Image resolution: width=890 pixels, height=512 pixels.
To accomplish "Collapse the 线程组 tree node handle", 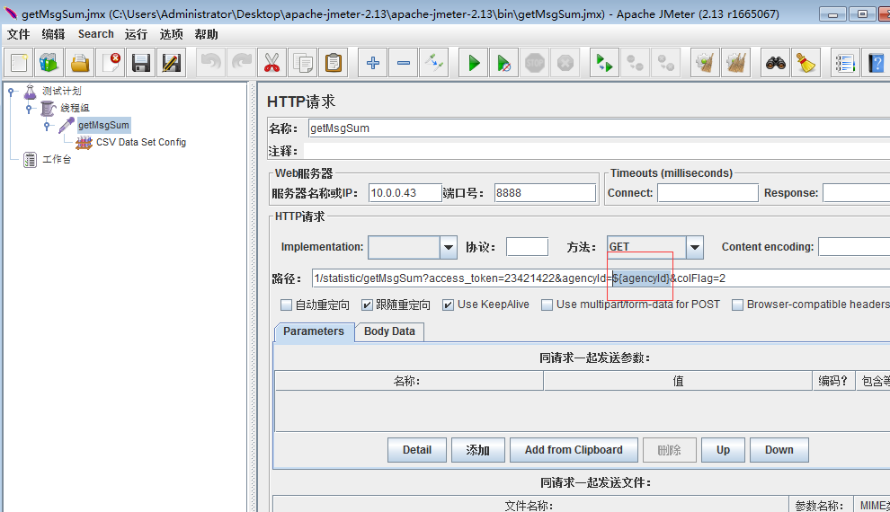I will (29, 109).
